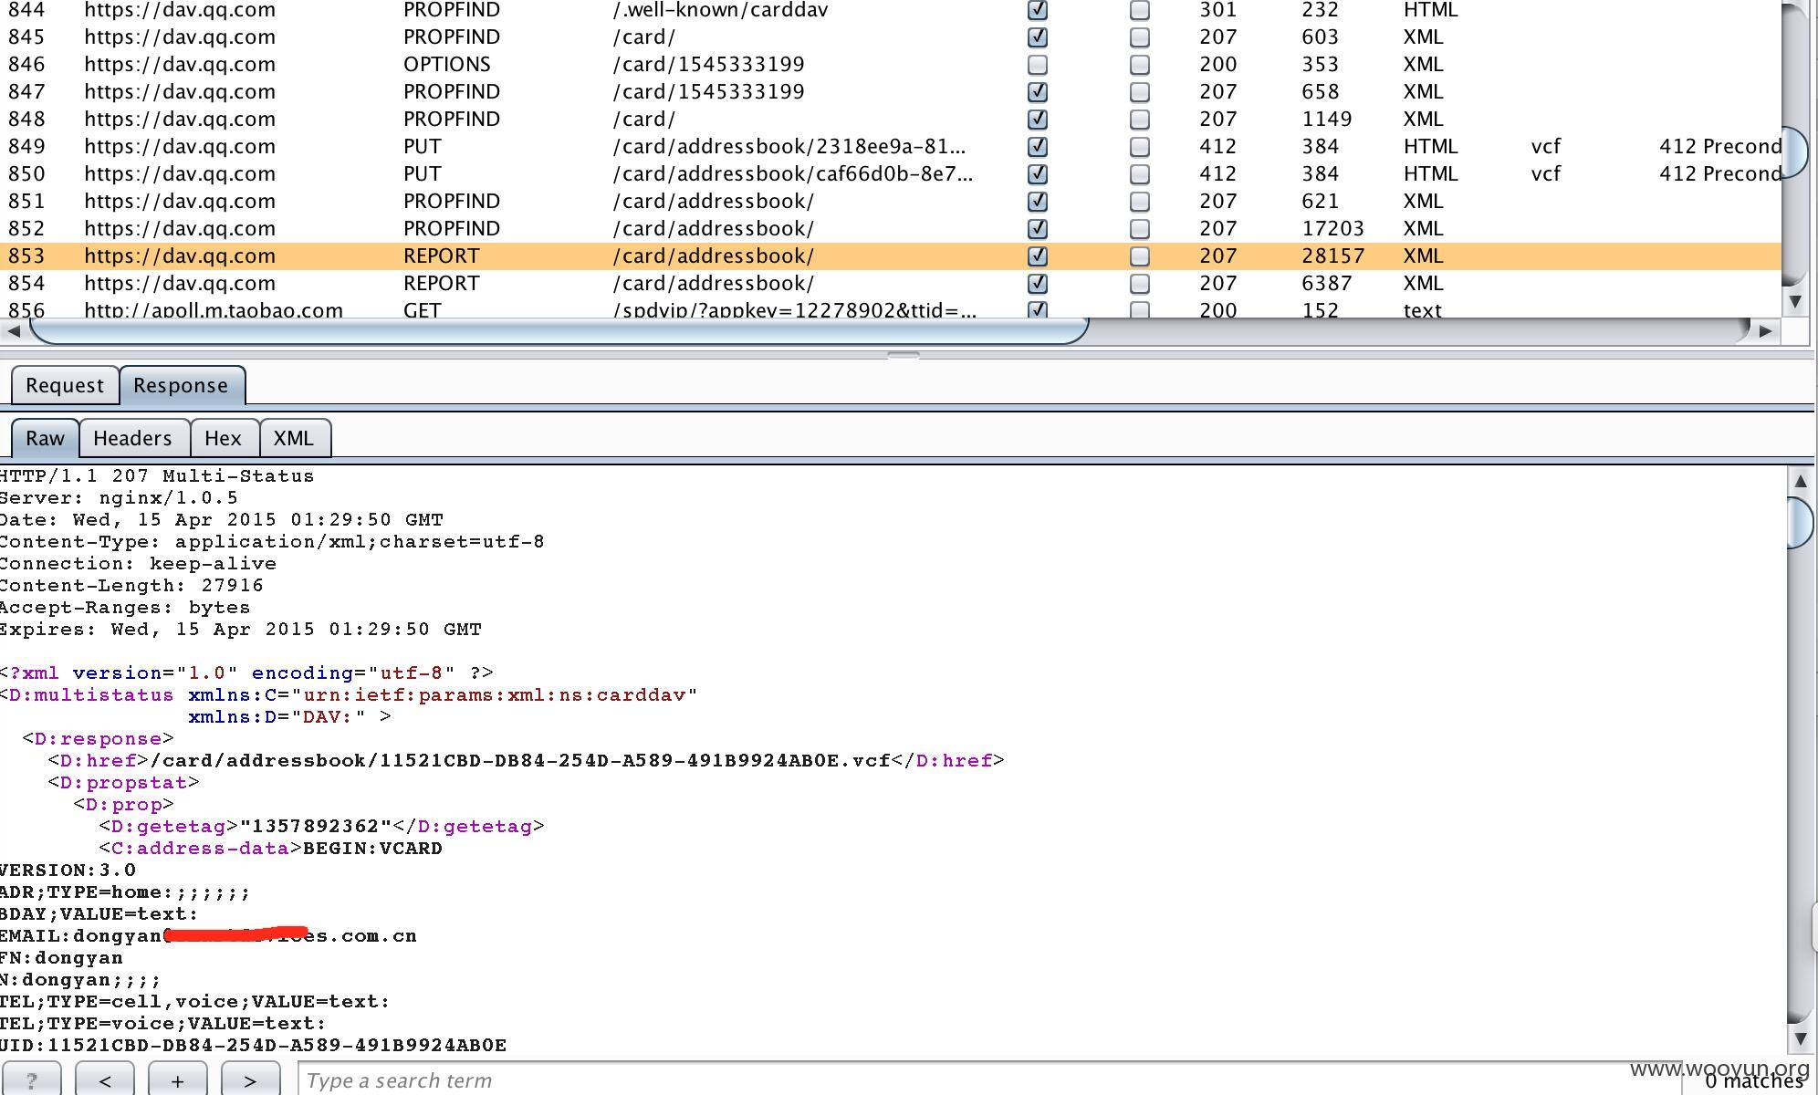The height and width of the screenshot is (1095, 1818).
Task: Click 'VERSION:3.0' line in response
Action: coord(68,871)
